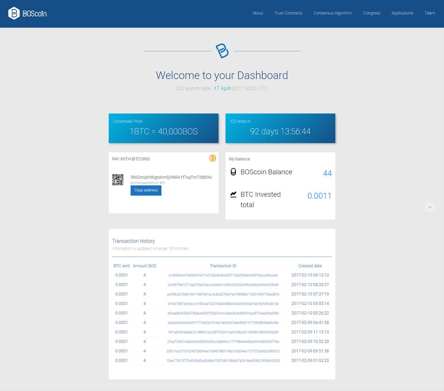Click the orange Bitcoin icon
This screenshot has height=391, width=444.
[213, 158]
